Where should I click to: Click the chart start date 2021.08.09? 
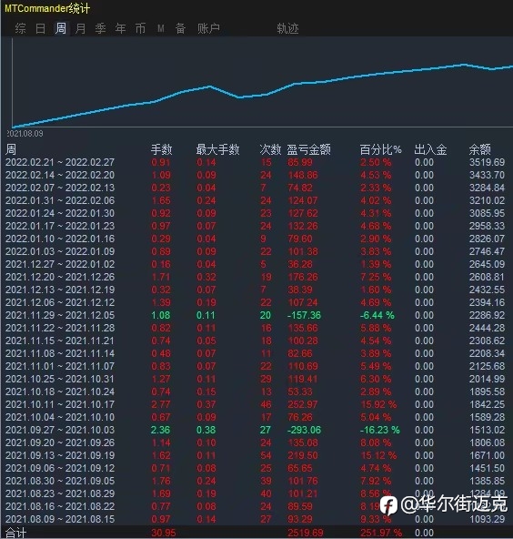25,133
